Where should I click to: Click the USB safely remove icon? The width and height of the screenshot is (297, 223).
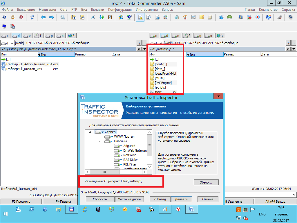[x=280, y=17]
